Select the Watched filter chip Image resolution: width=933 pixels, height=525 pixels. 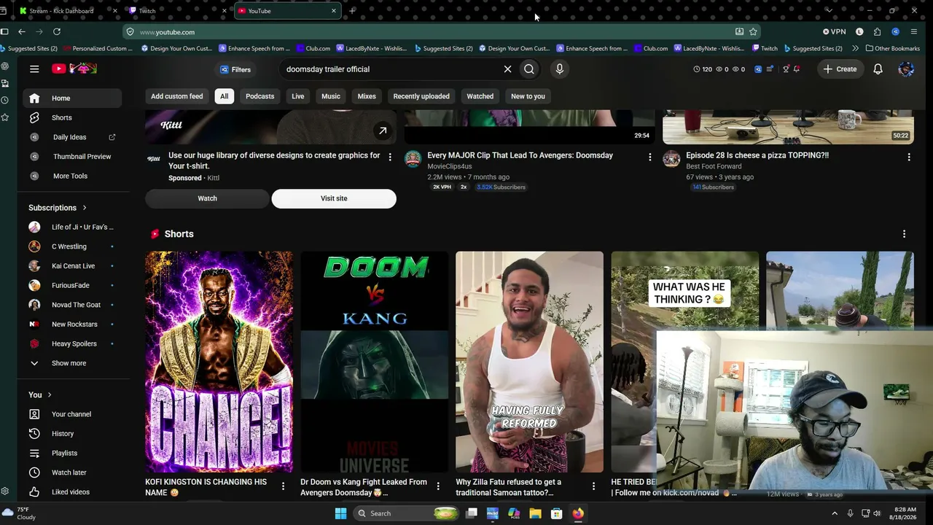(480, 96)
